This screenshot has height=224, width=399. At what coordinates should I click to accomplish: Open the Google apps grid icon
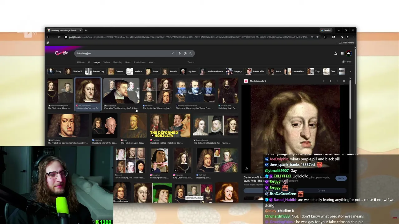tap(342, 54)
